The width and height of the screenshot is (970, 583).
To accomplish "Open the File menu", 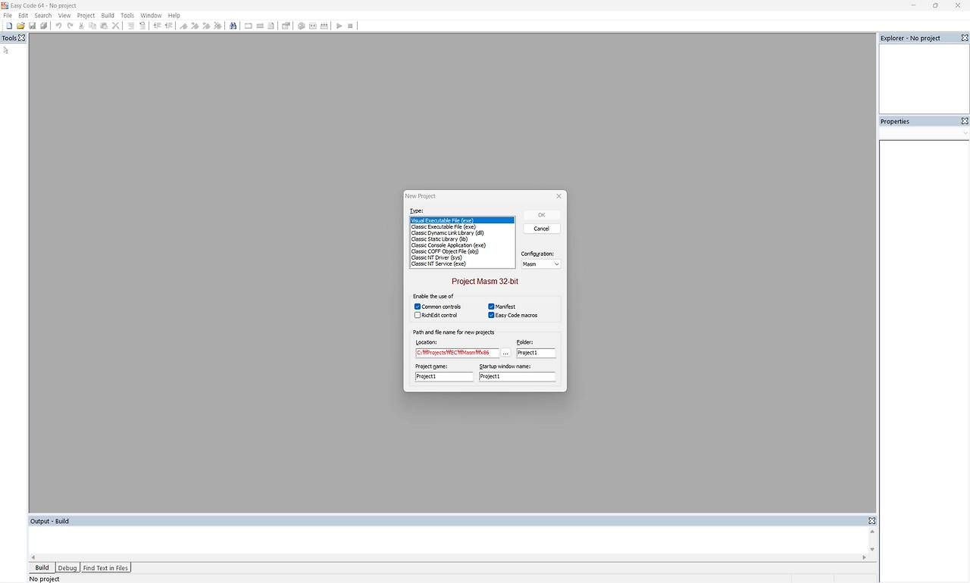I will tap(8, 15).
